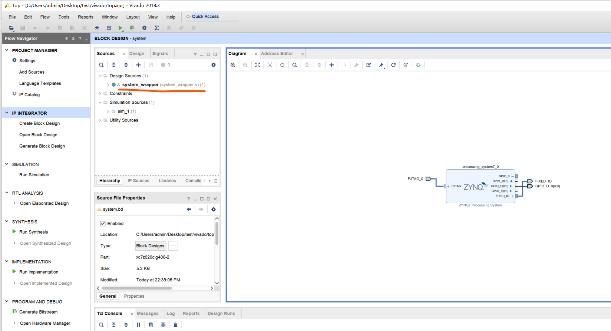Uncheck the Enabled checkbox for system.bd
The height and width of the screenshot is (331, 611).
click(x=103, y=224)
